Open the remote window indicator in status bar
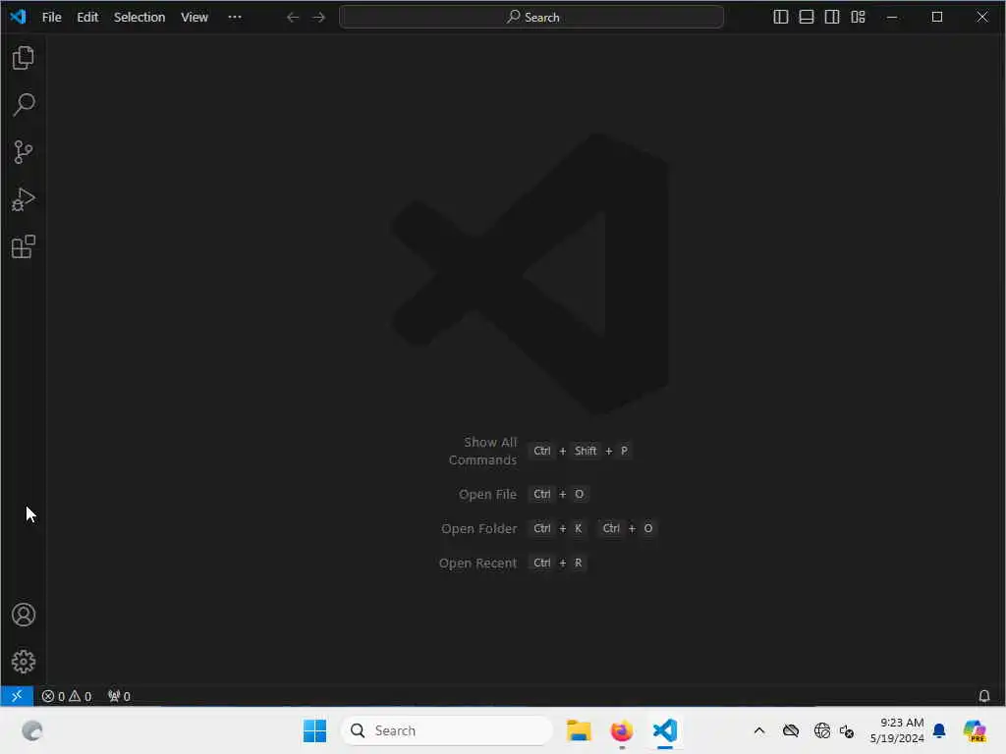This screenshot has height=754, width=1006. pyautogui.click(x=17, y=696)
